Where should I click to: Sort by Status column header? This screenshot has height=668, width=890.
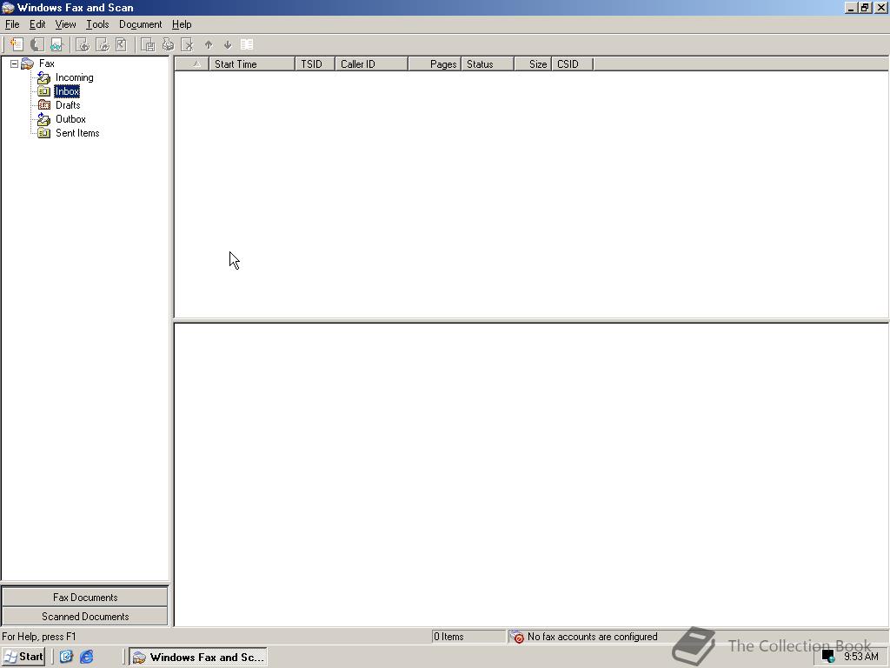[x=487, y=64]
